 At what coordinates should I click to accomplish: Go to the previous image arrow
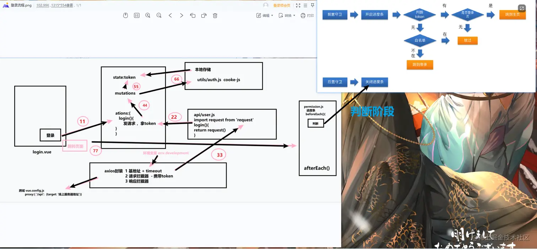[x=170, y=15]
